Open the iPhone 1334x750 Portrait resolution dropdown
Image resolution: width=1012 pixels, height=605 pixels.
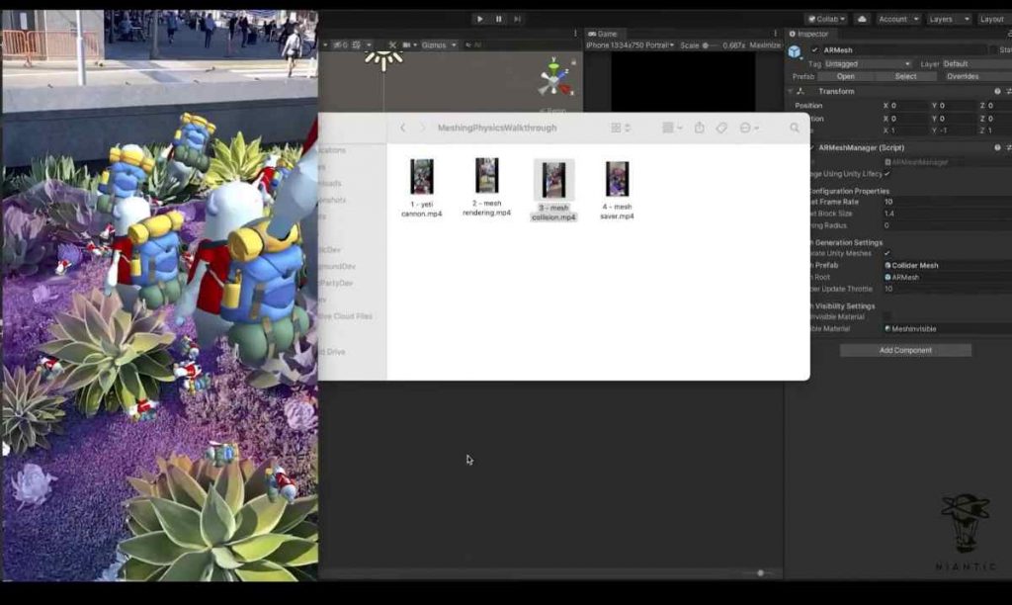tap(630, 45)
